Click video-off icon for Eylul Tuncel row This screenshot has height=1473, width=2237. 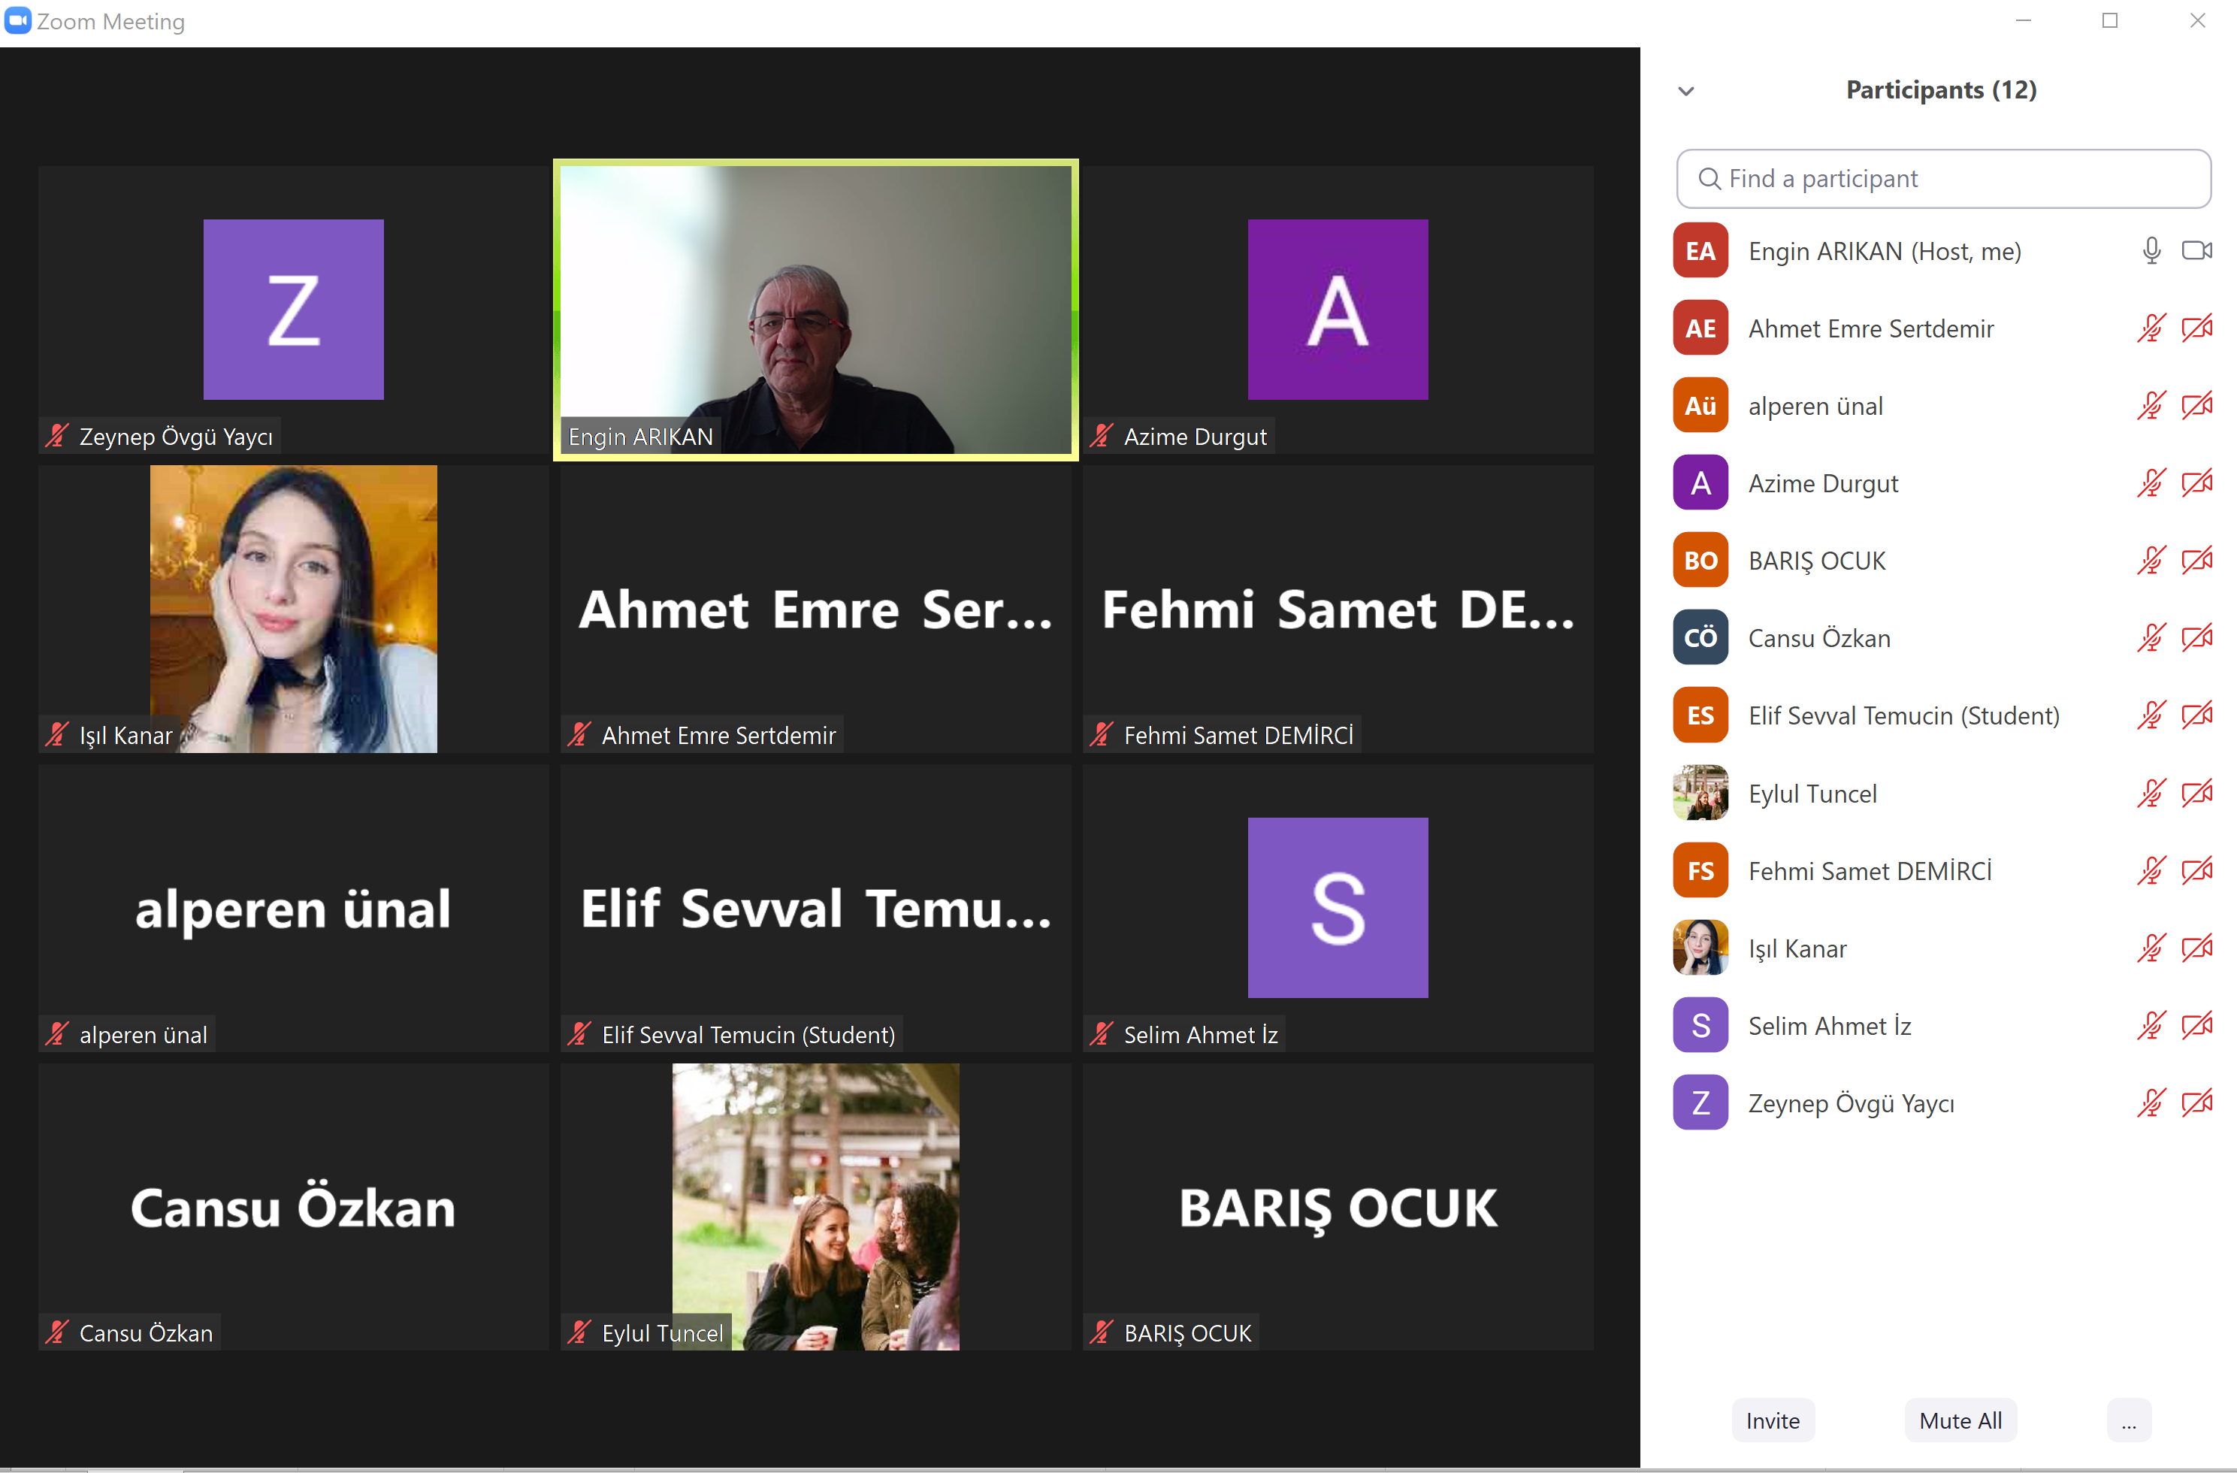tap(2196, 792)
